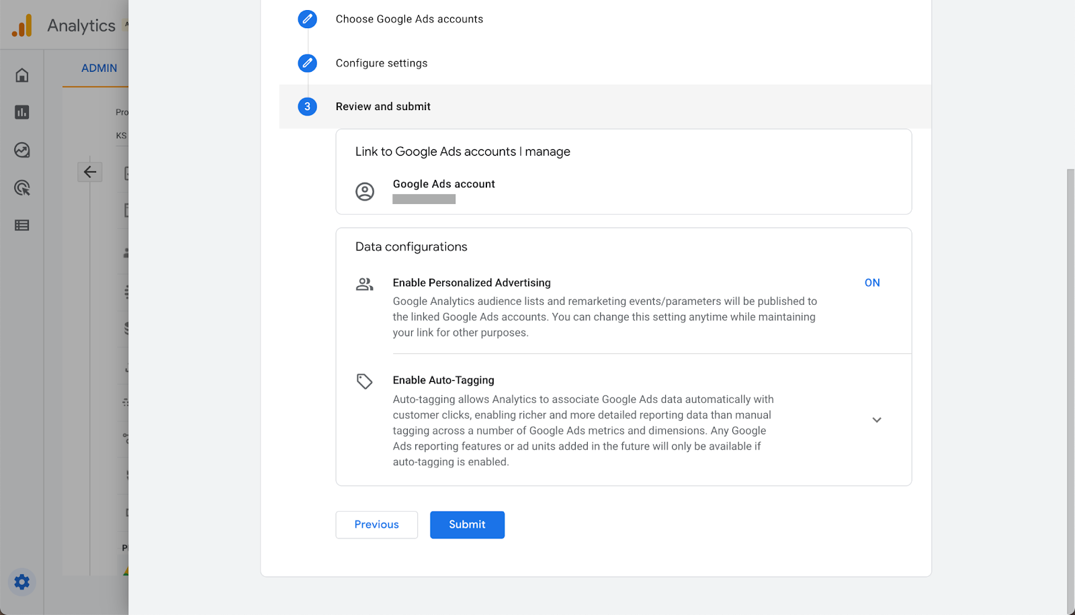Click the Google Ads account entry

pyautogui.click(x=443, y=185)
